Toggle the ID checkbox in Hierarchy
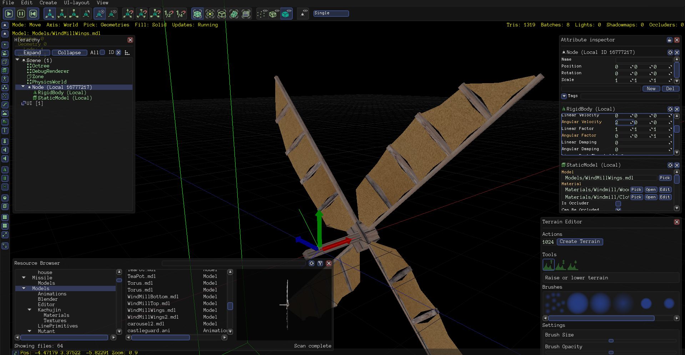 119,52
